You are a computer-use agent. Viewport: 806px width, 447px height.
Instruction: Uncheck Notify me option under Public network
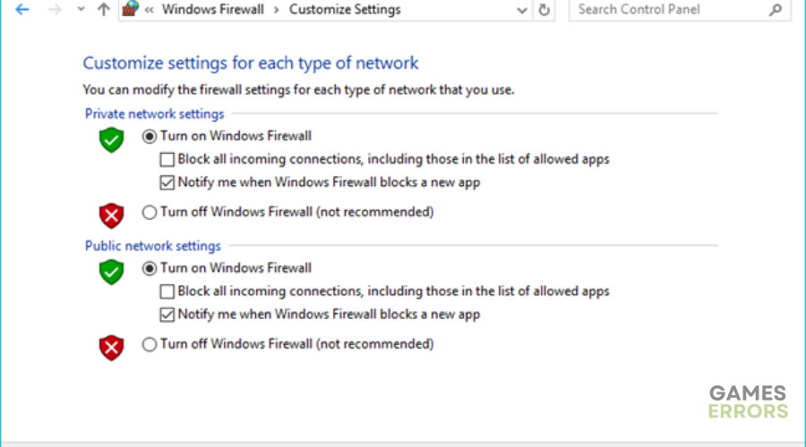167,315
